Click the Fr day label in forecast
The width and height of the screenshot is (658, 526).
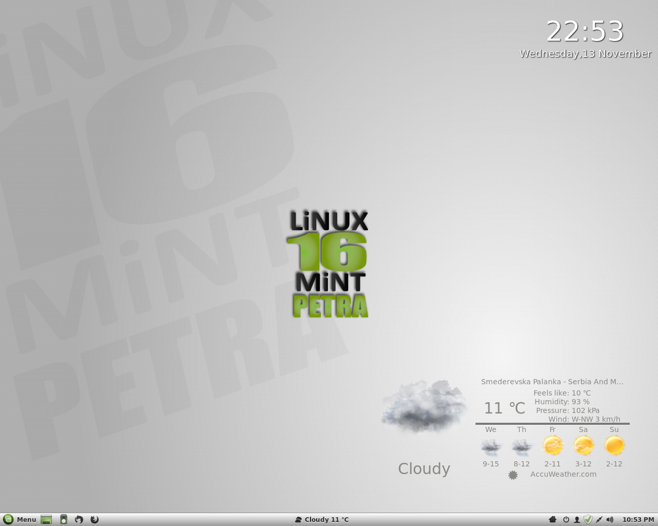point(553,429)
